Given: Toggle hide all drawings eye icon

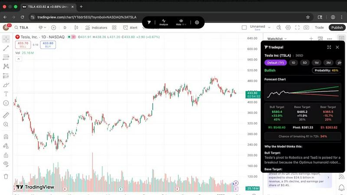Looking at the screenshot, I should coord(6,164).
